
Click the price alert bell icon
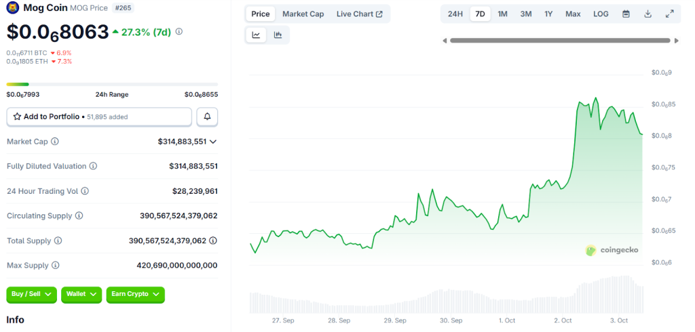tap(207, 117)
